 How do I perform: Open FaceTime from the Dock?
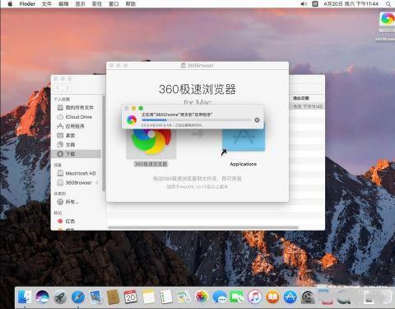[237, 297]
